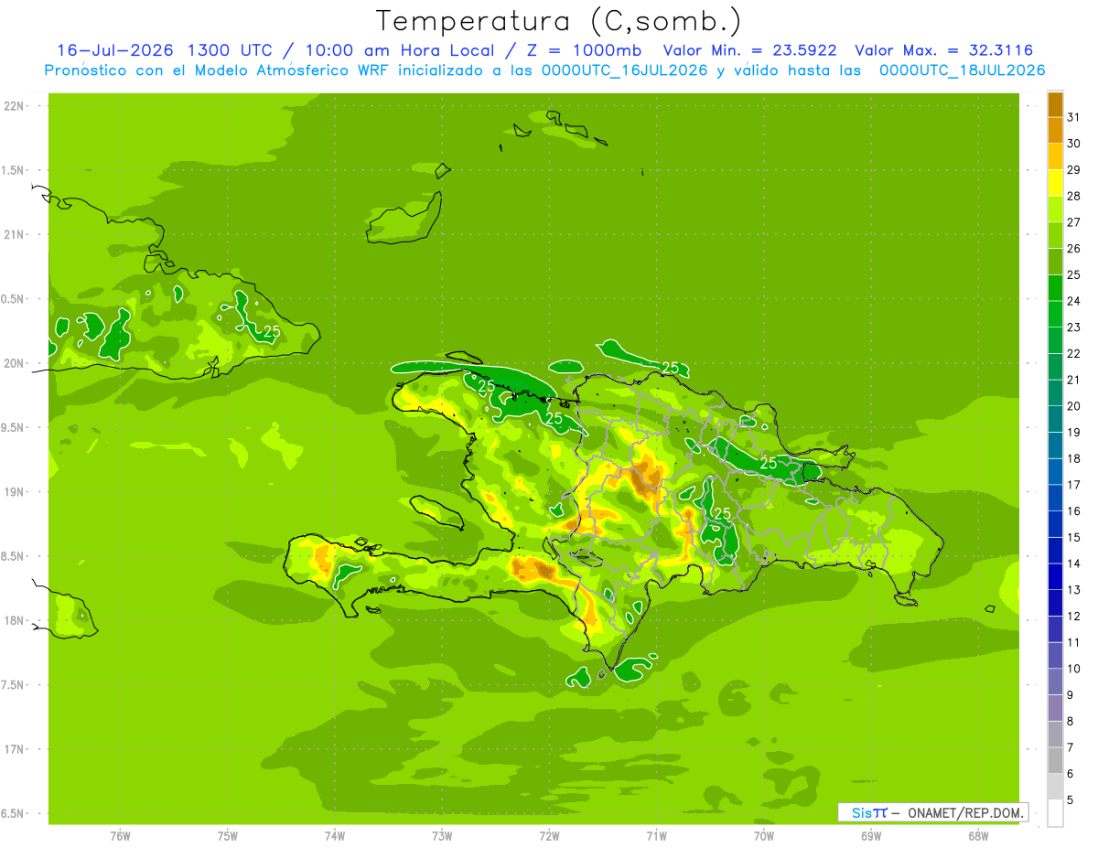Viewport: 1098px width, 848px height.
Task: Click the "0000UTC_18JUL2026" valid-until time text
Action: (962, 70)
